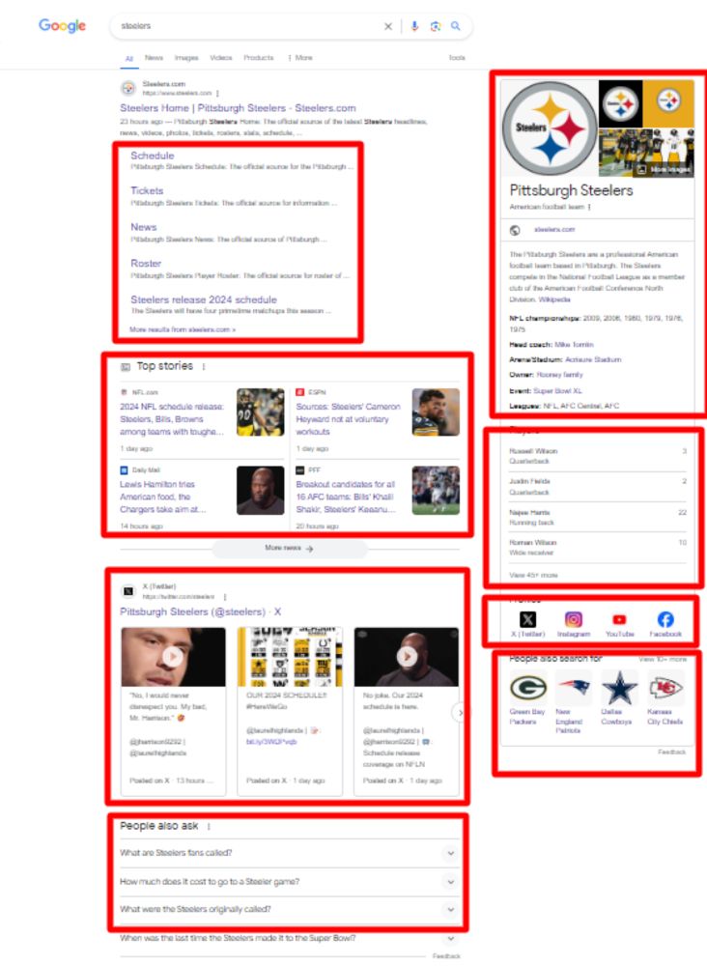Advance the tweet carousel with right arrow
The height and width of the screenshot is (966, 707).
(459, 713)
